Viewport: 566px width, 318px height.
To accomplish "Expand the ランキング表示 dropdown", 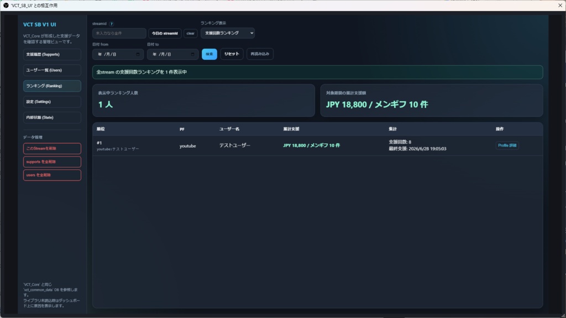I will click(x=228, y=33).
